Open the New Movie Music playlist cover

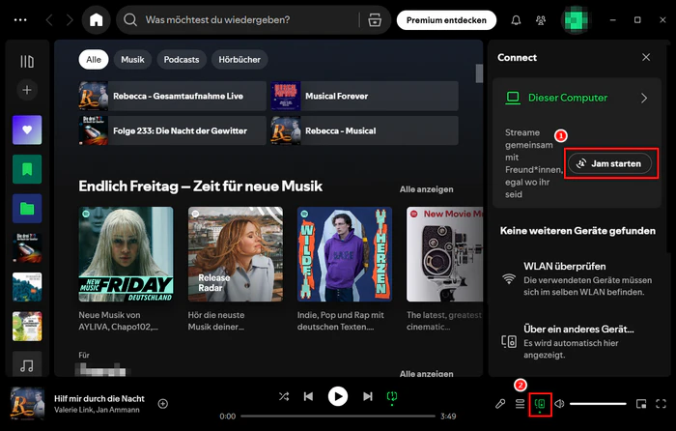coord(444,254)
